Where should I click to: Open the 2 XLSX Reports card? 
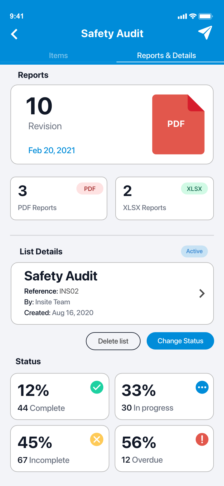165,198
